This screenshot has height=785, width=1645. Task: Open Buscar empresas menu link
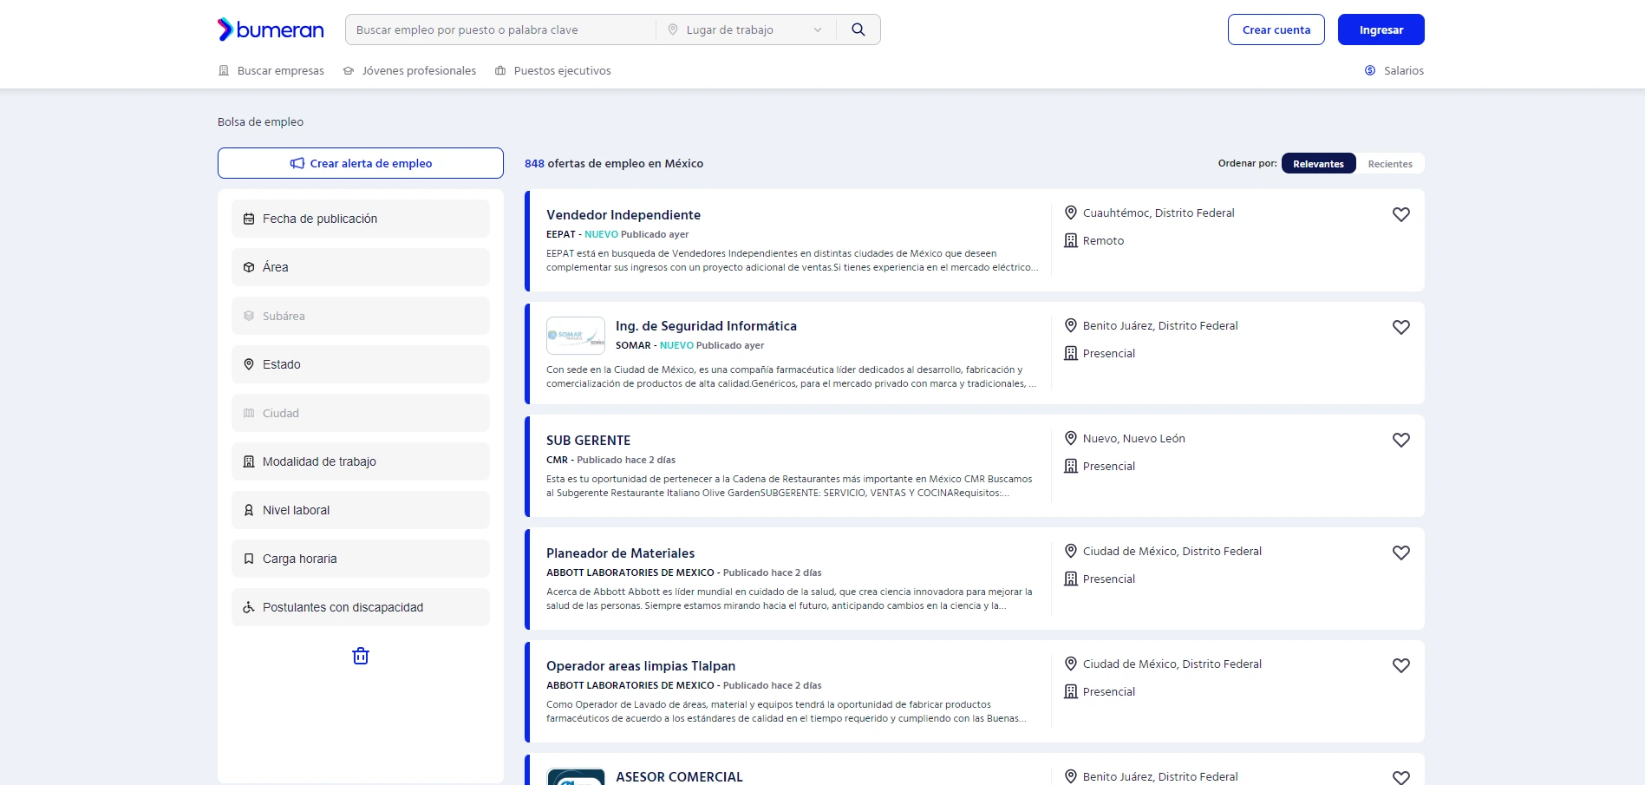(271, 70)
